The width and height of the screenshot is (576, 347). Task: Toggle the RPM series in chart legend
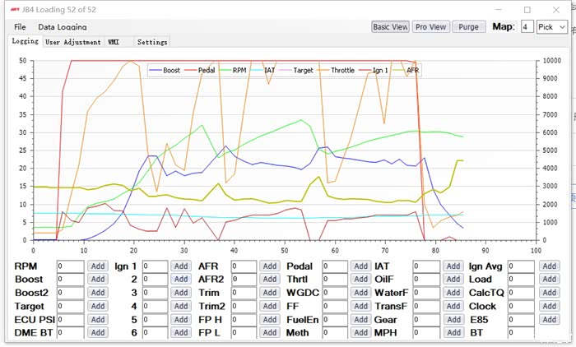click(x=239, y=71)
